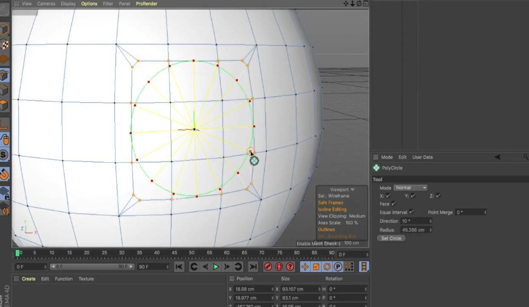Select the Rotate tool icon near timeline

pos(328,267)
